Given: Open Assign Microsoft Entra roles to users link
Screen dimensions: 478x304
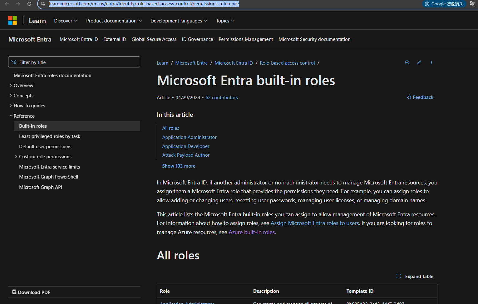Looking at the screenshot, I should point(315,223).
